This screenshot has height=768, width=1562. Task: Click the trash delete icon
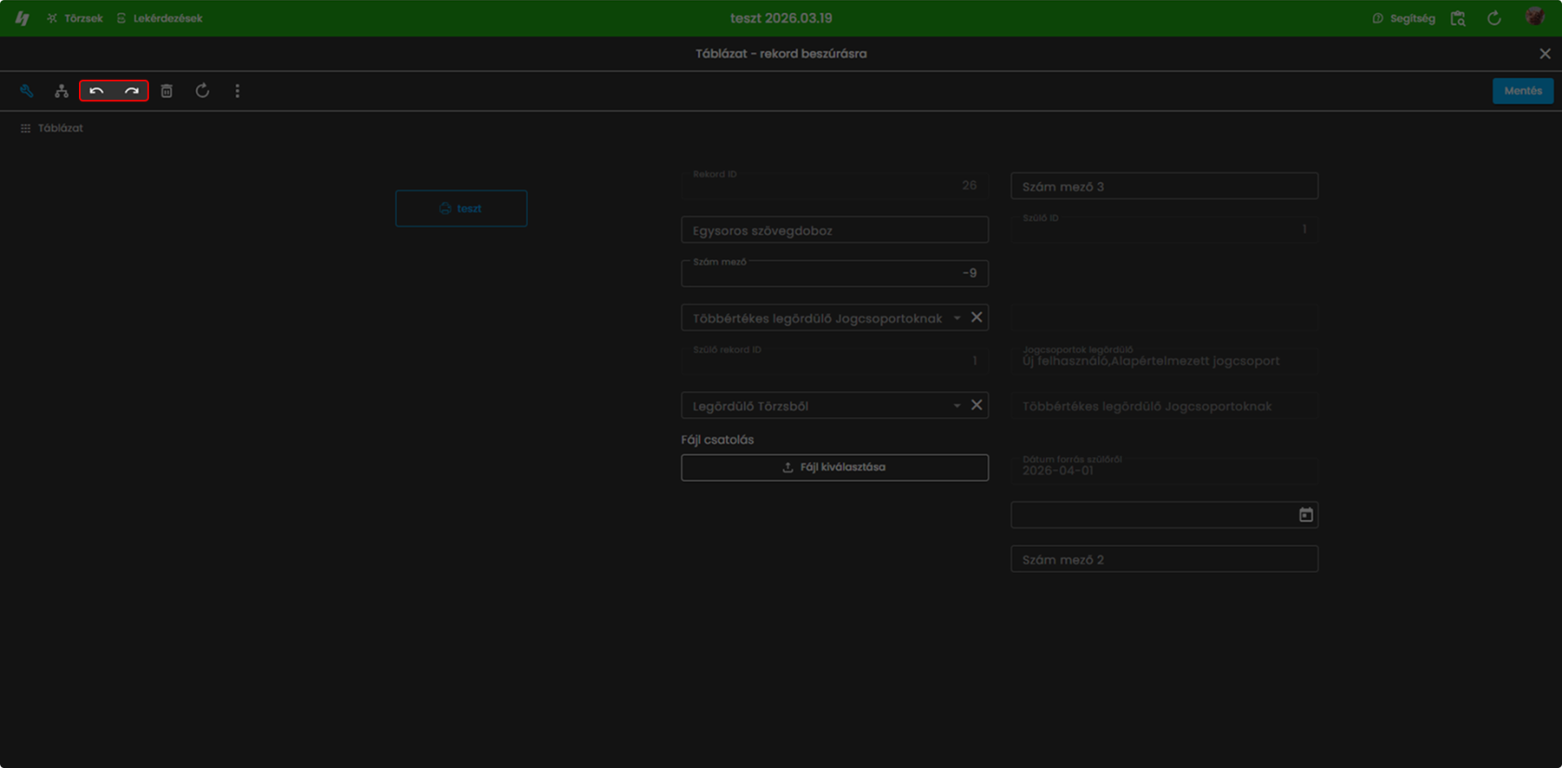coord(166,91)
